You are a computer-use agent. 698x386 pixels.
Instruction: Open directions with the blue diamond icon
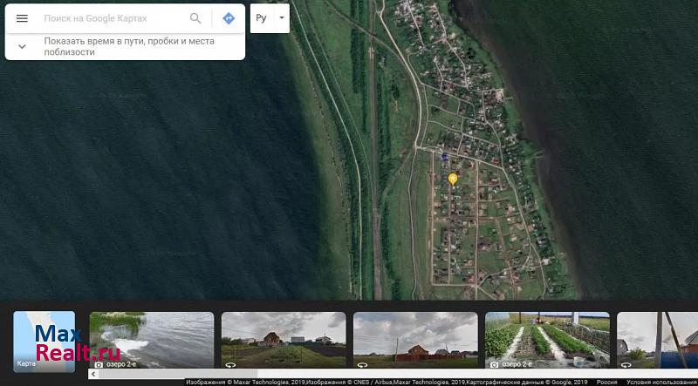pos(228,18)
